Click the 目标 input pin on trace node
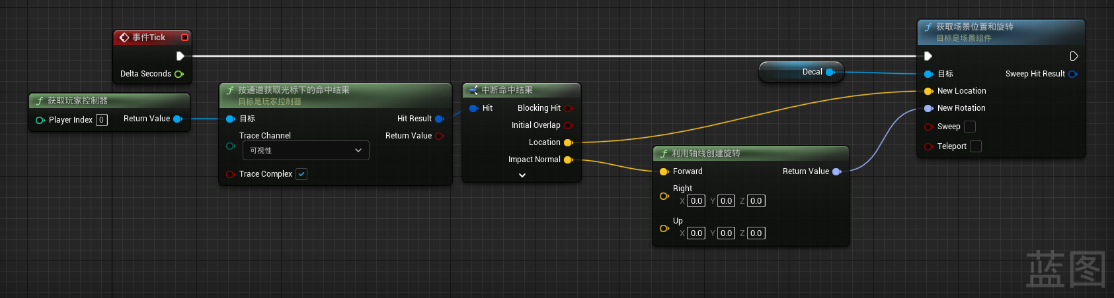This screenshot has width=1114, height=298. (231, 119)
